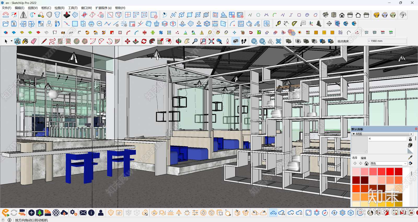
Task: Select the Tape Measure tool
Action: pyautogui.click(x=278, y=24)
